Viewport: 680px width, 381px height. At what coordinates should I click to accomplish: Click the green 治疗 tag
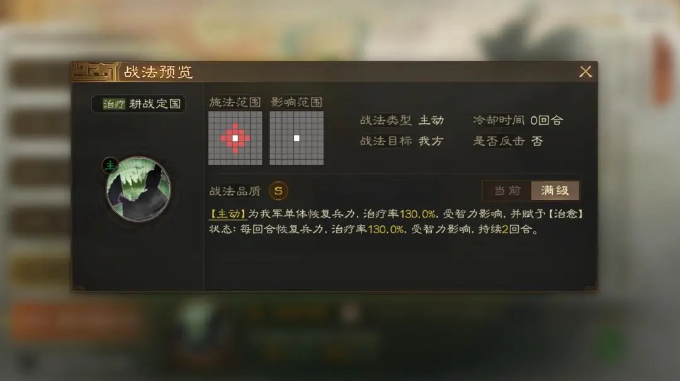(x=113, y=104)
